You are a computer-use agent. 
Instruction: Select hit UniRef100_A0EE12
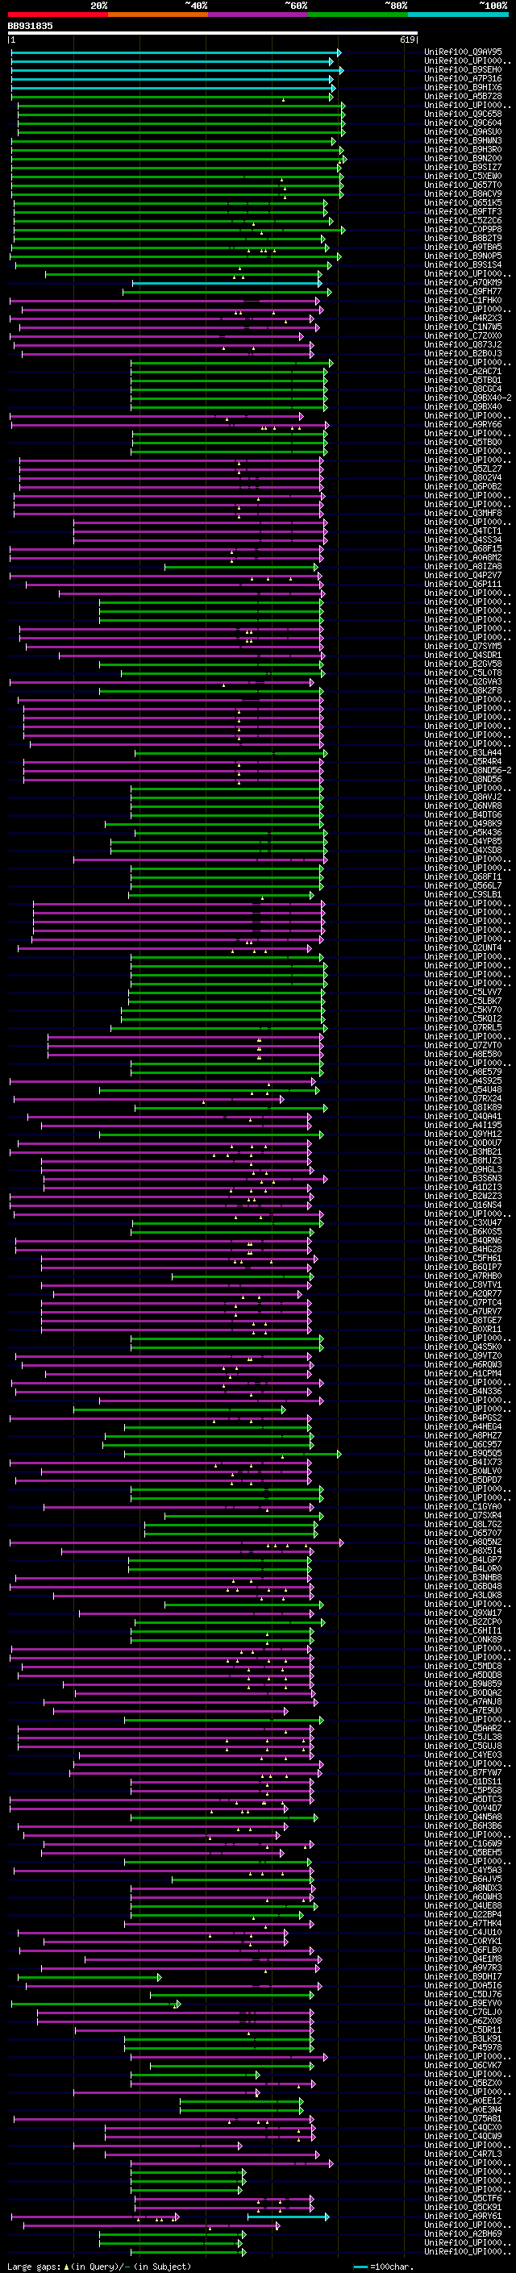click(x=463, y=2101)
